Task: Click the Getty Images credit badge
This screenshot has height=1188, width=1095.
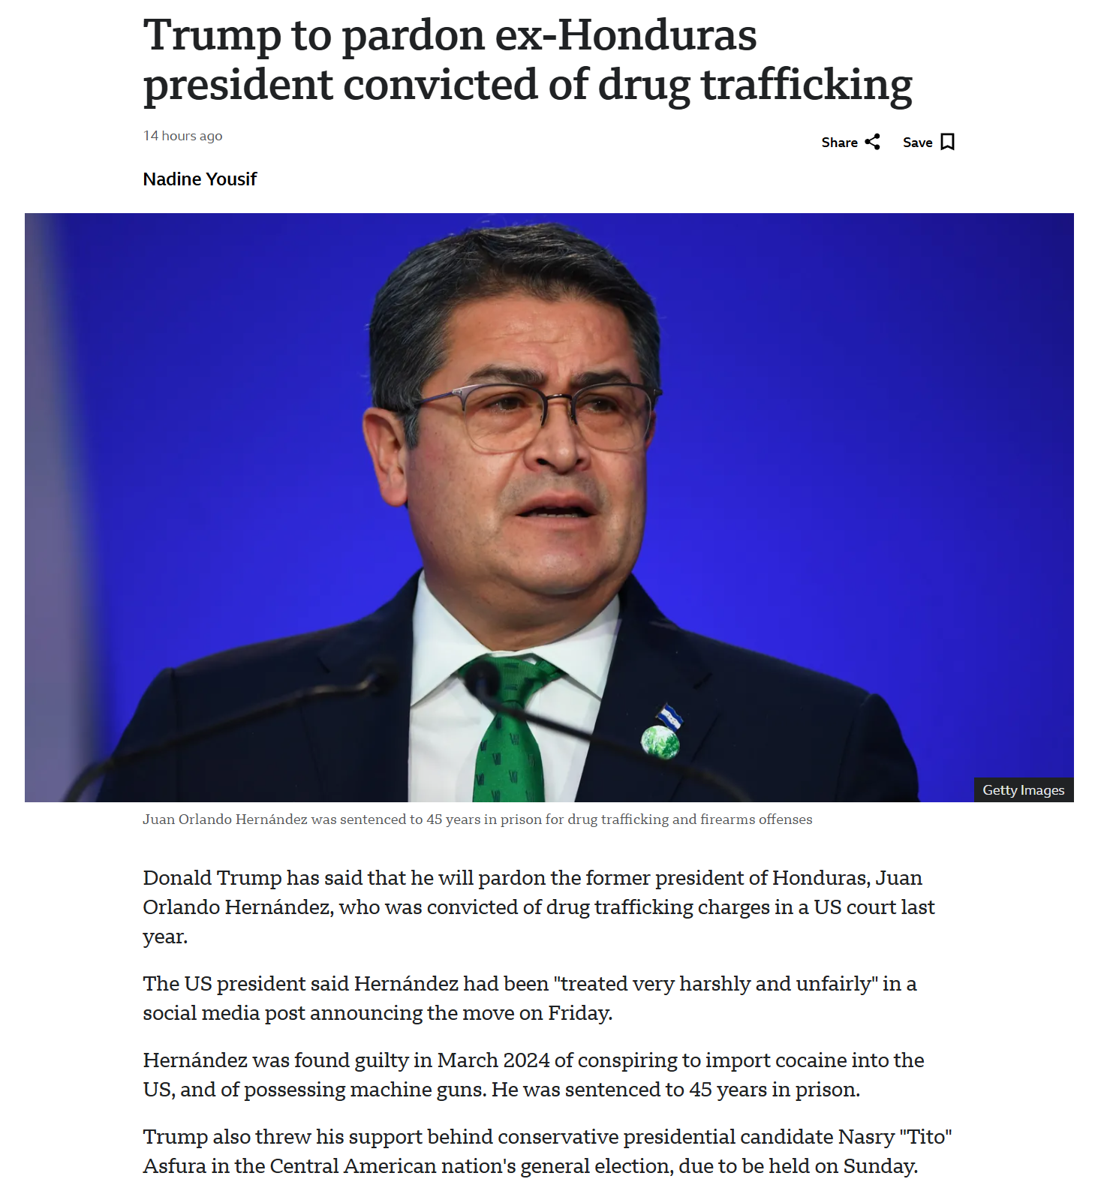Action: click(1023, 790)
